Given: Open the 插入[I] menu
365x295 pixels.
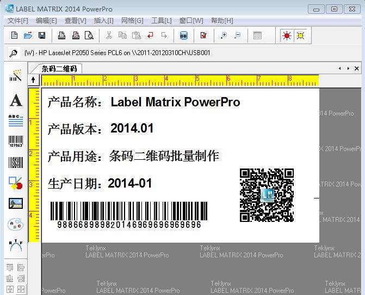Looking at the screenshot, I should (x=103, y=21).
